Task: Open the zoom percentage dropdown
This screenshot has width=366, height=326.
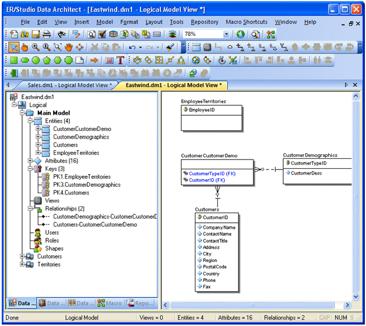Action: point(226,34)
